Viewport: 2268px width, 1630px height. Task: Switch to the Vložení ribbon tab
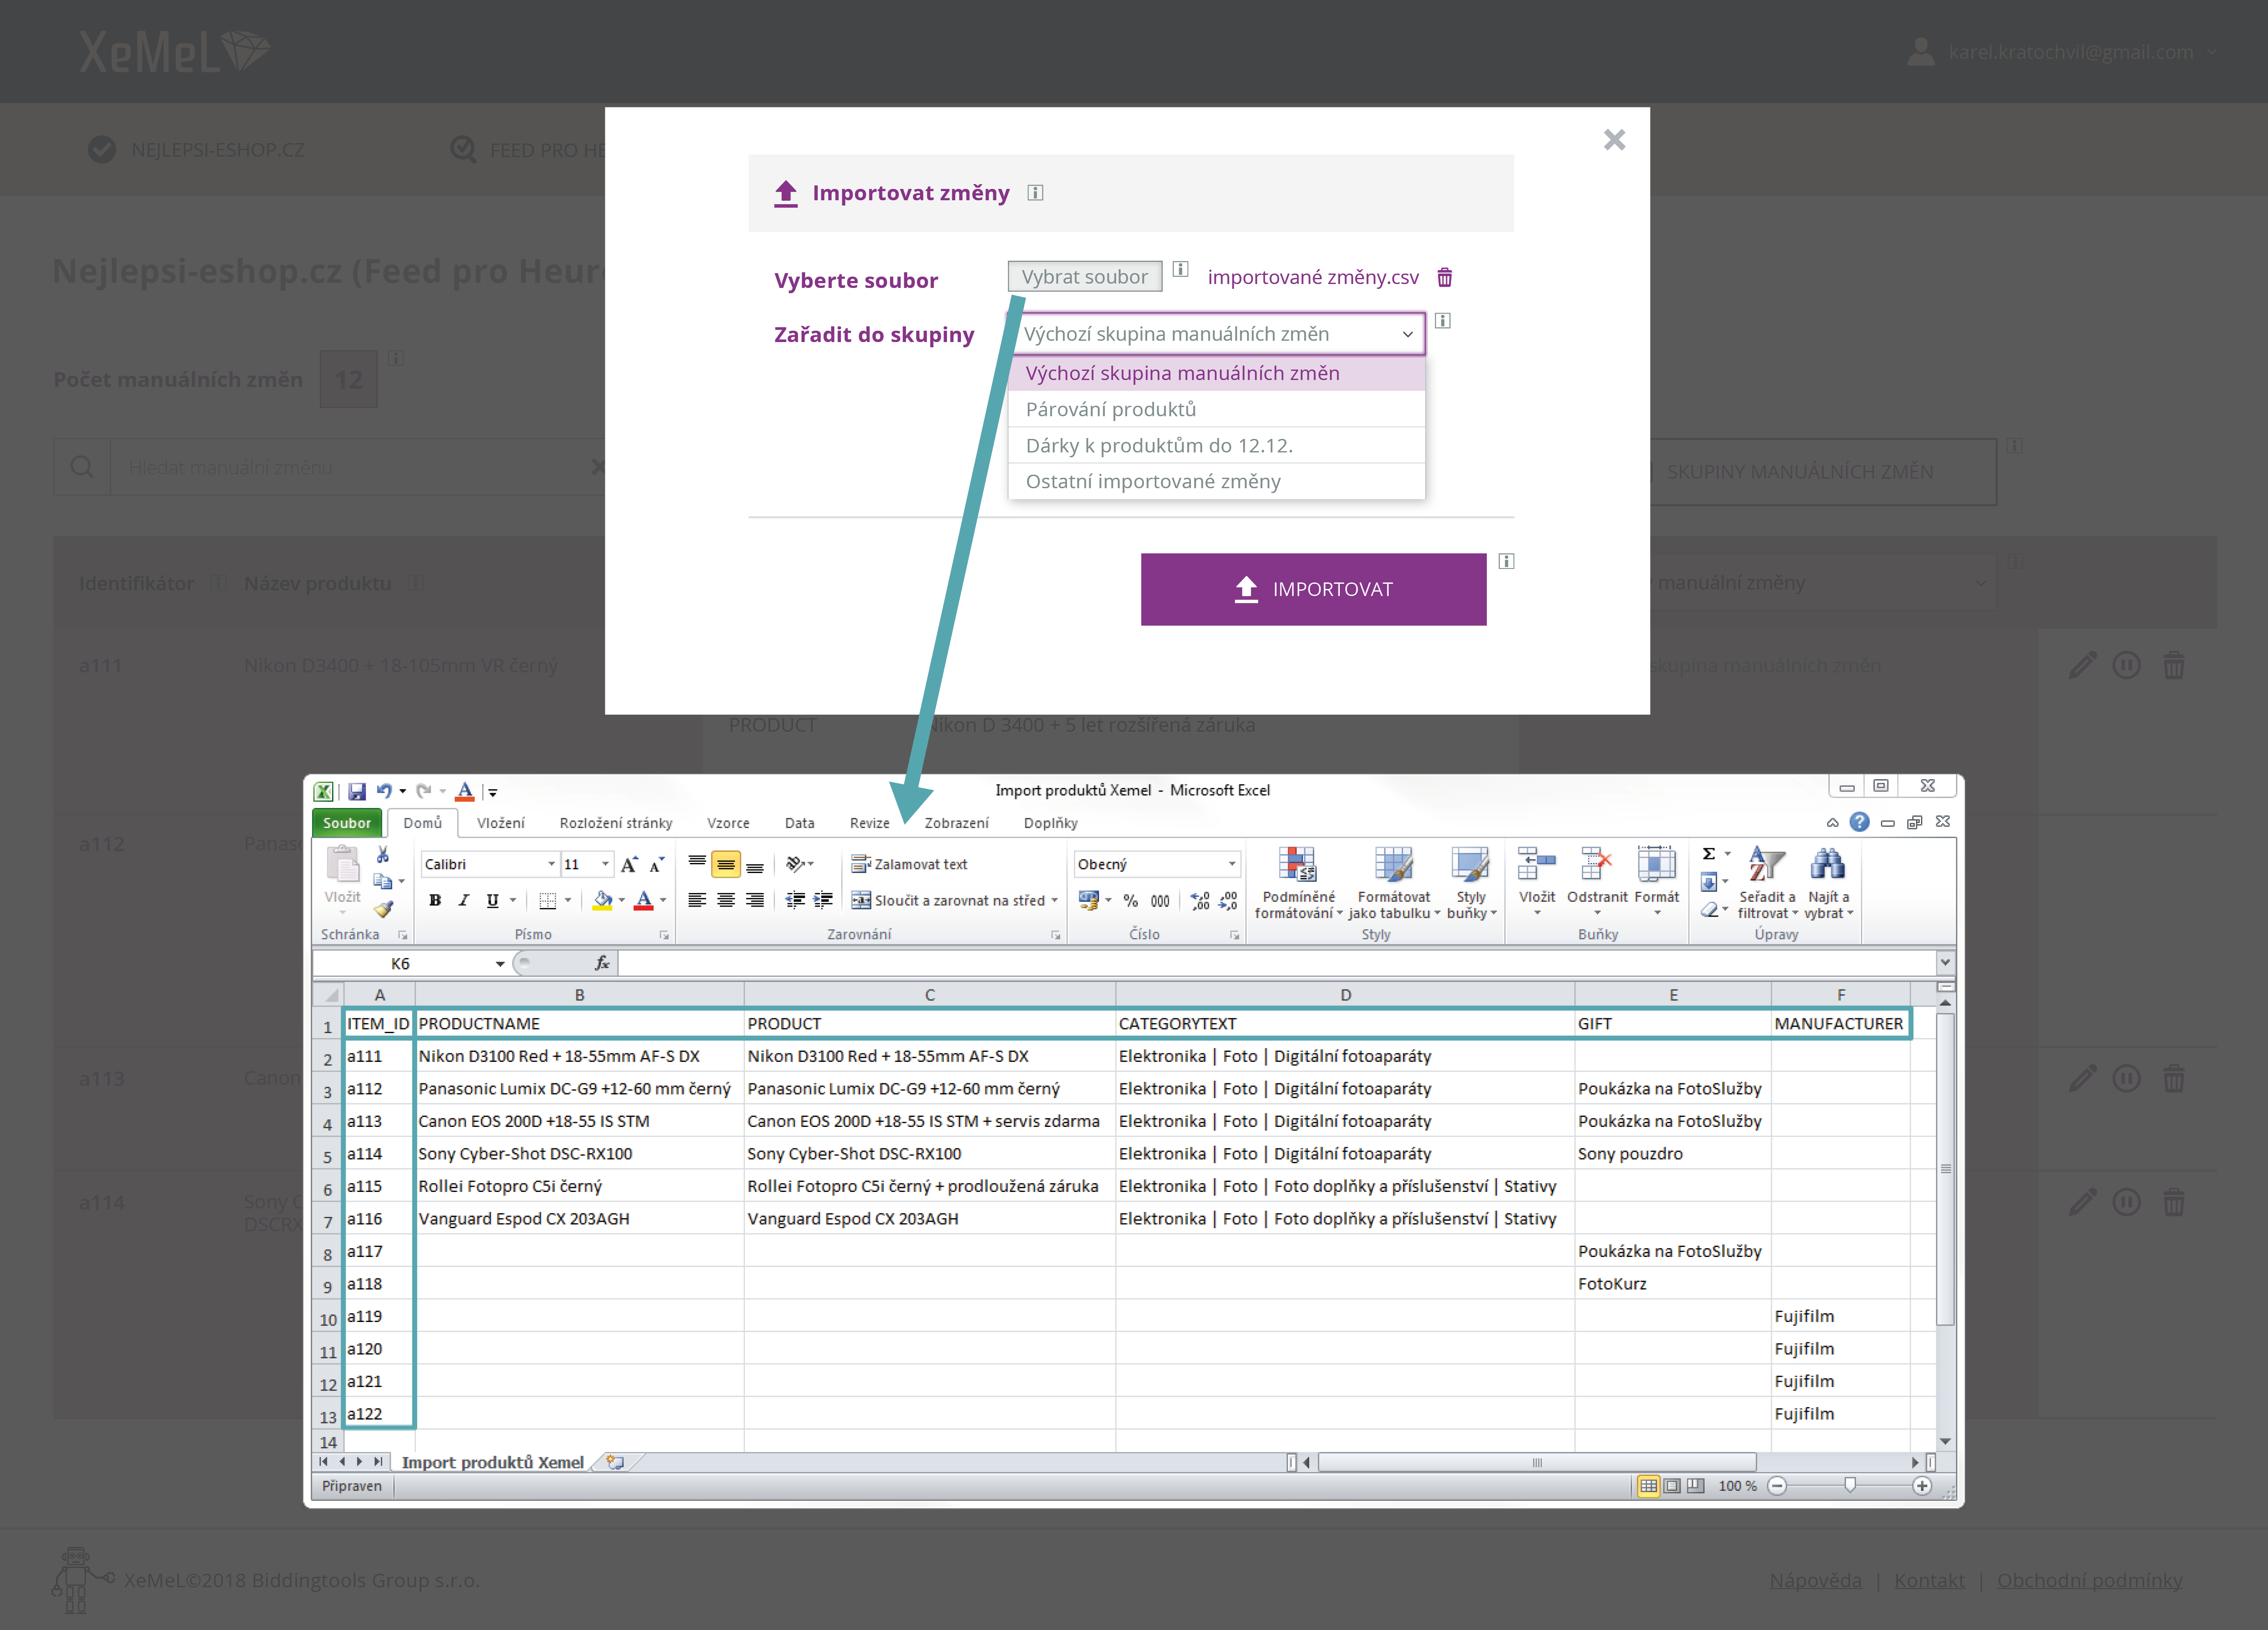click(x=500, y=823)
